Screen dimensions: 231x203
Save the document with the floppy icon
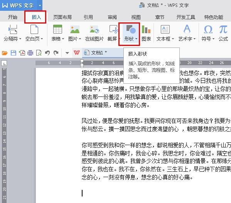click(x=13, y=53)
